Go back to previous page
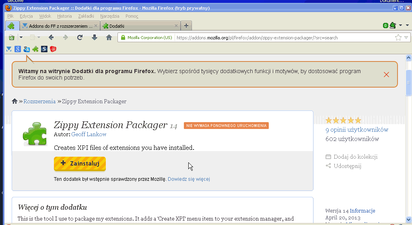The image size is (412, 225). 51,37
